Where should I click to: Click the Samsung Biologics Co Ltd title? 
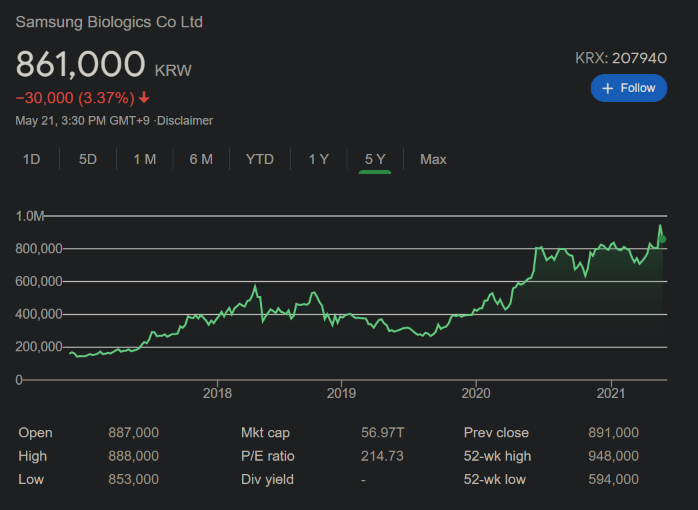(x=109, y=22)
